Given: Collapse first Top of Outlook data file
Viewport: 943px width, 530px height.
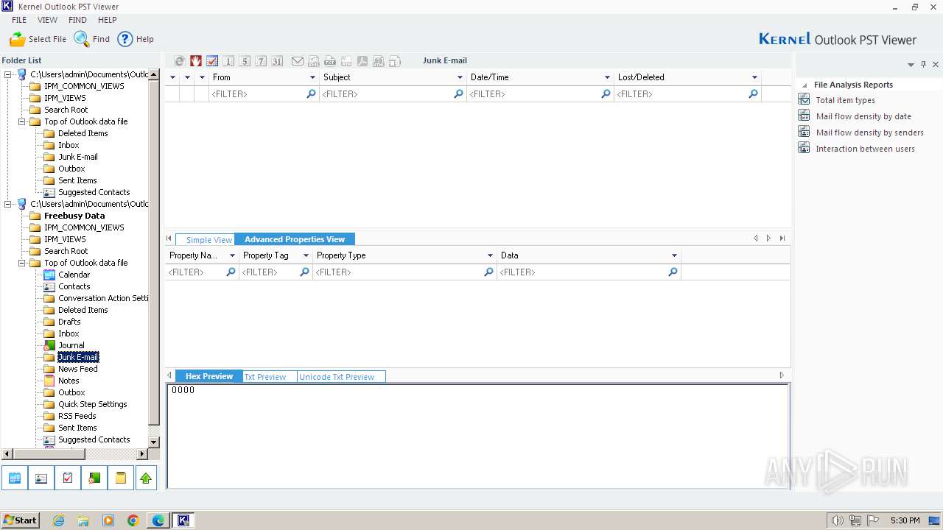Looking at the screenshot, I should click(22, 121).
